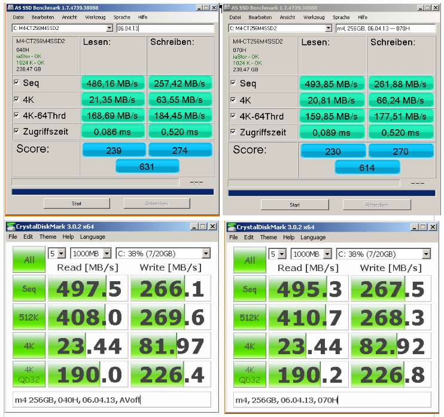This screenshot has height=417, width=444.
Task: Open run count dropdown in left CrystalDiskMark
Action: pos(62,253)
